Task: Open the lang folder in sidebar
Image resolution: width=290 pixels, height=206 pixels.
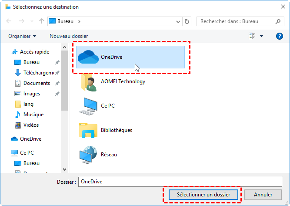Action: pos(24,104)
